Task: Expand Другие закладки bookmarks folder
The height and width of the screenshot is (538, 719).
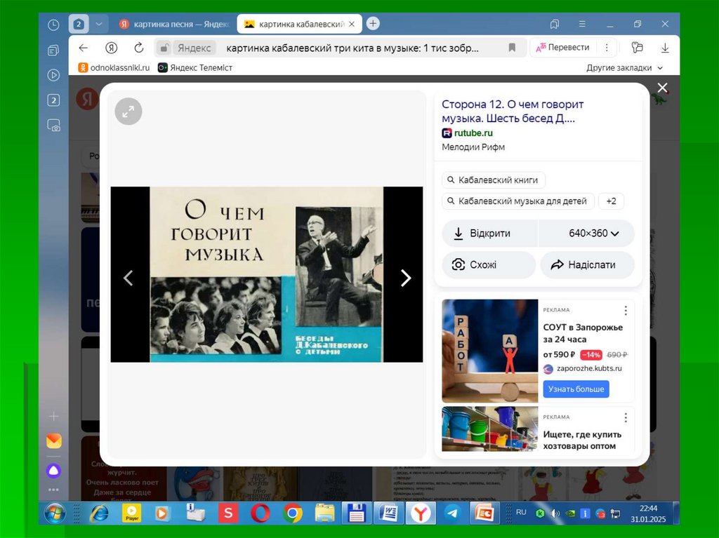Action: pyautogui.click(x=624, y=68)
